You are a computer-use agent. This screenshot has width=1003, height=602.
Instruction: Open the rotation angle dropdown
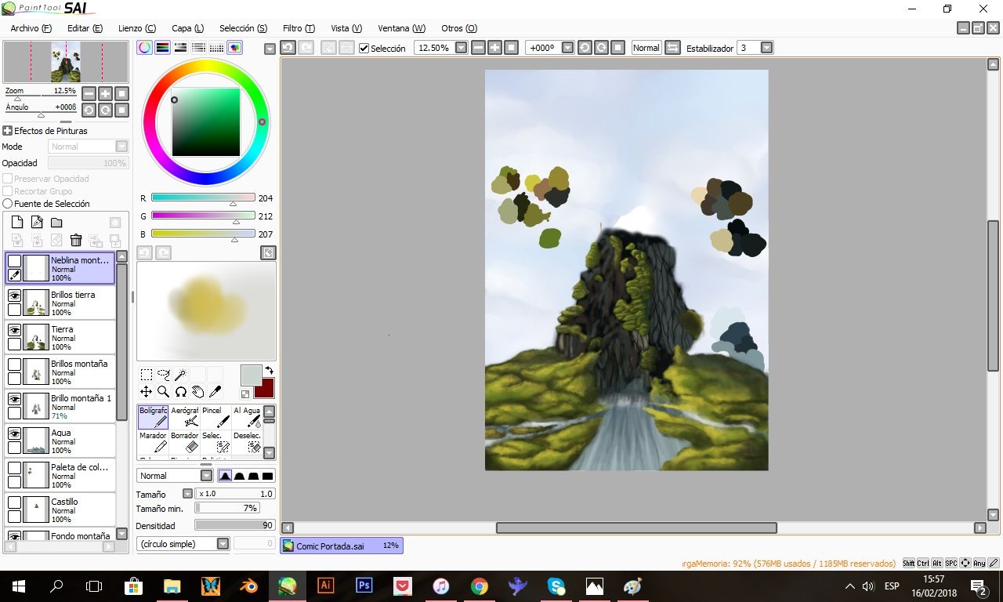tap(567, 48)
